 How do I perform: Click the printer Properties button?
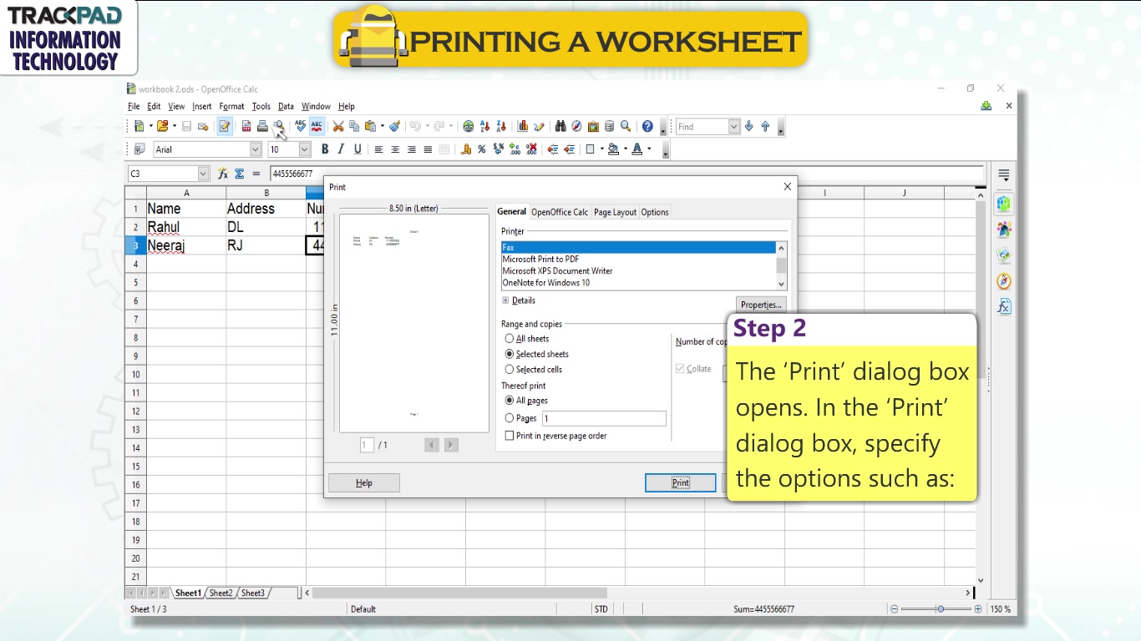(x=761, y=305)
